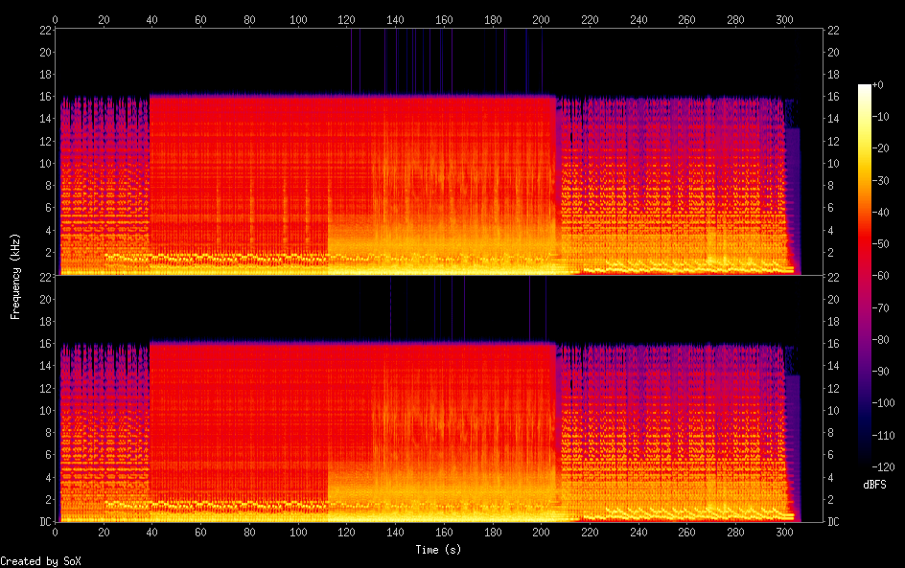The image size is (905, 568).
Task: Click the white top end of the color bar
Action: [x=865, y=88]
